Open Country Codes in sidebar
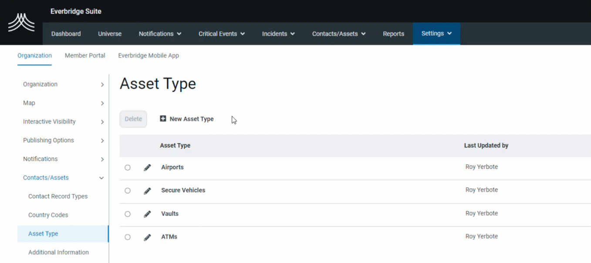Viewport: 591px width, 263px height. pyautogui.click(x=48, y=215)
